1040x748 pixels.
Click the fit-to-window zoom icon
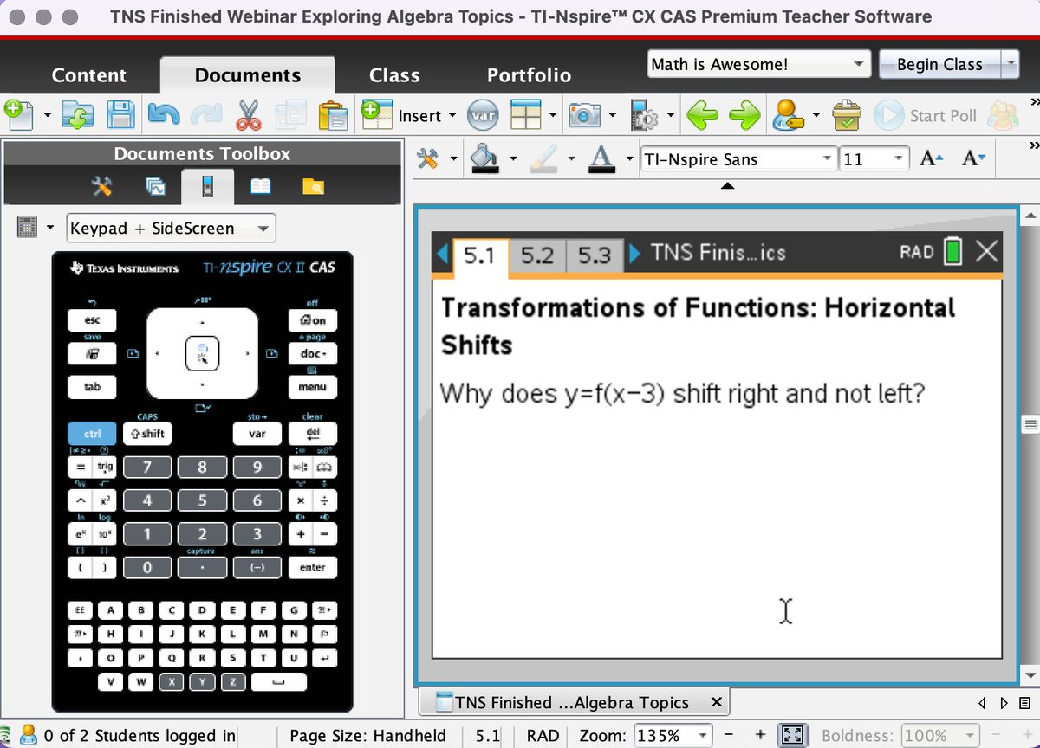(x=793, y=736)
